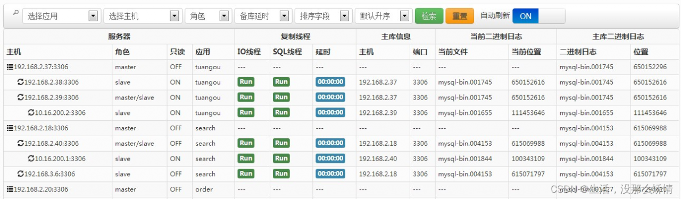Image resolution: width=681 pixels, height=199 pixels.
Task: Open the 默认升序 dropdown
Action: (x=383, y=16)
